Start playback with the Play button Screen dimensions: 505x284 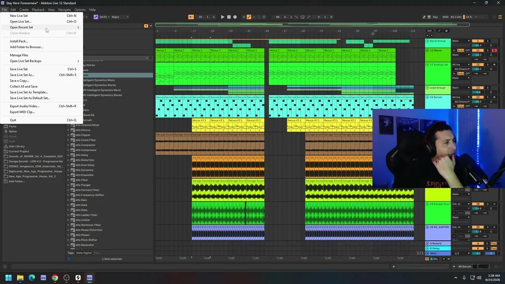coord(223,17)
